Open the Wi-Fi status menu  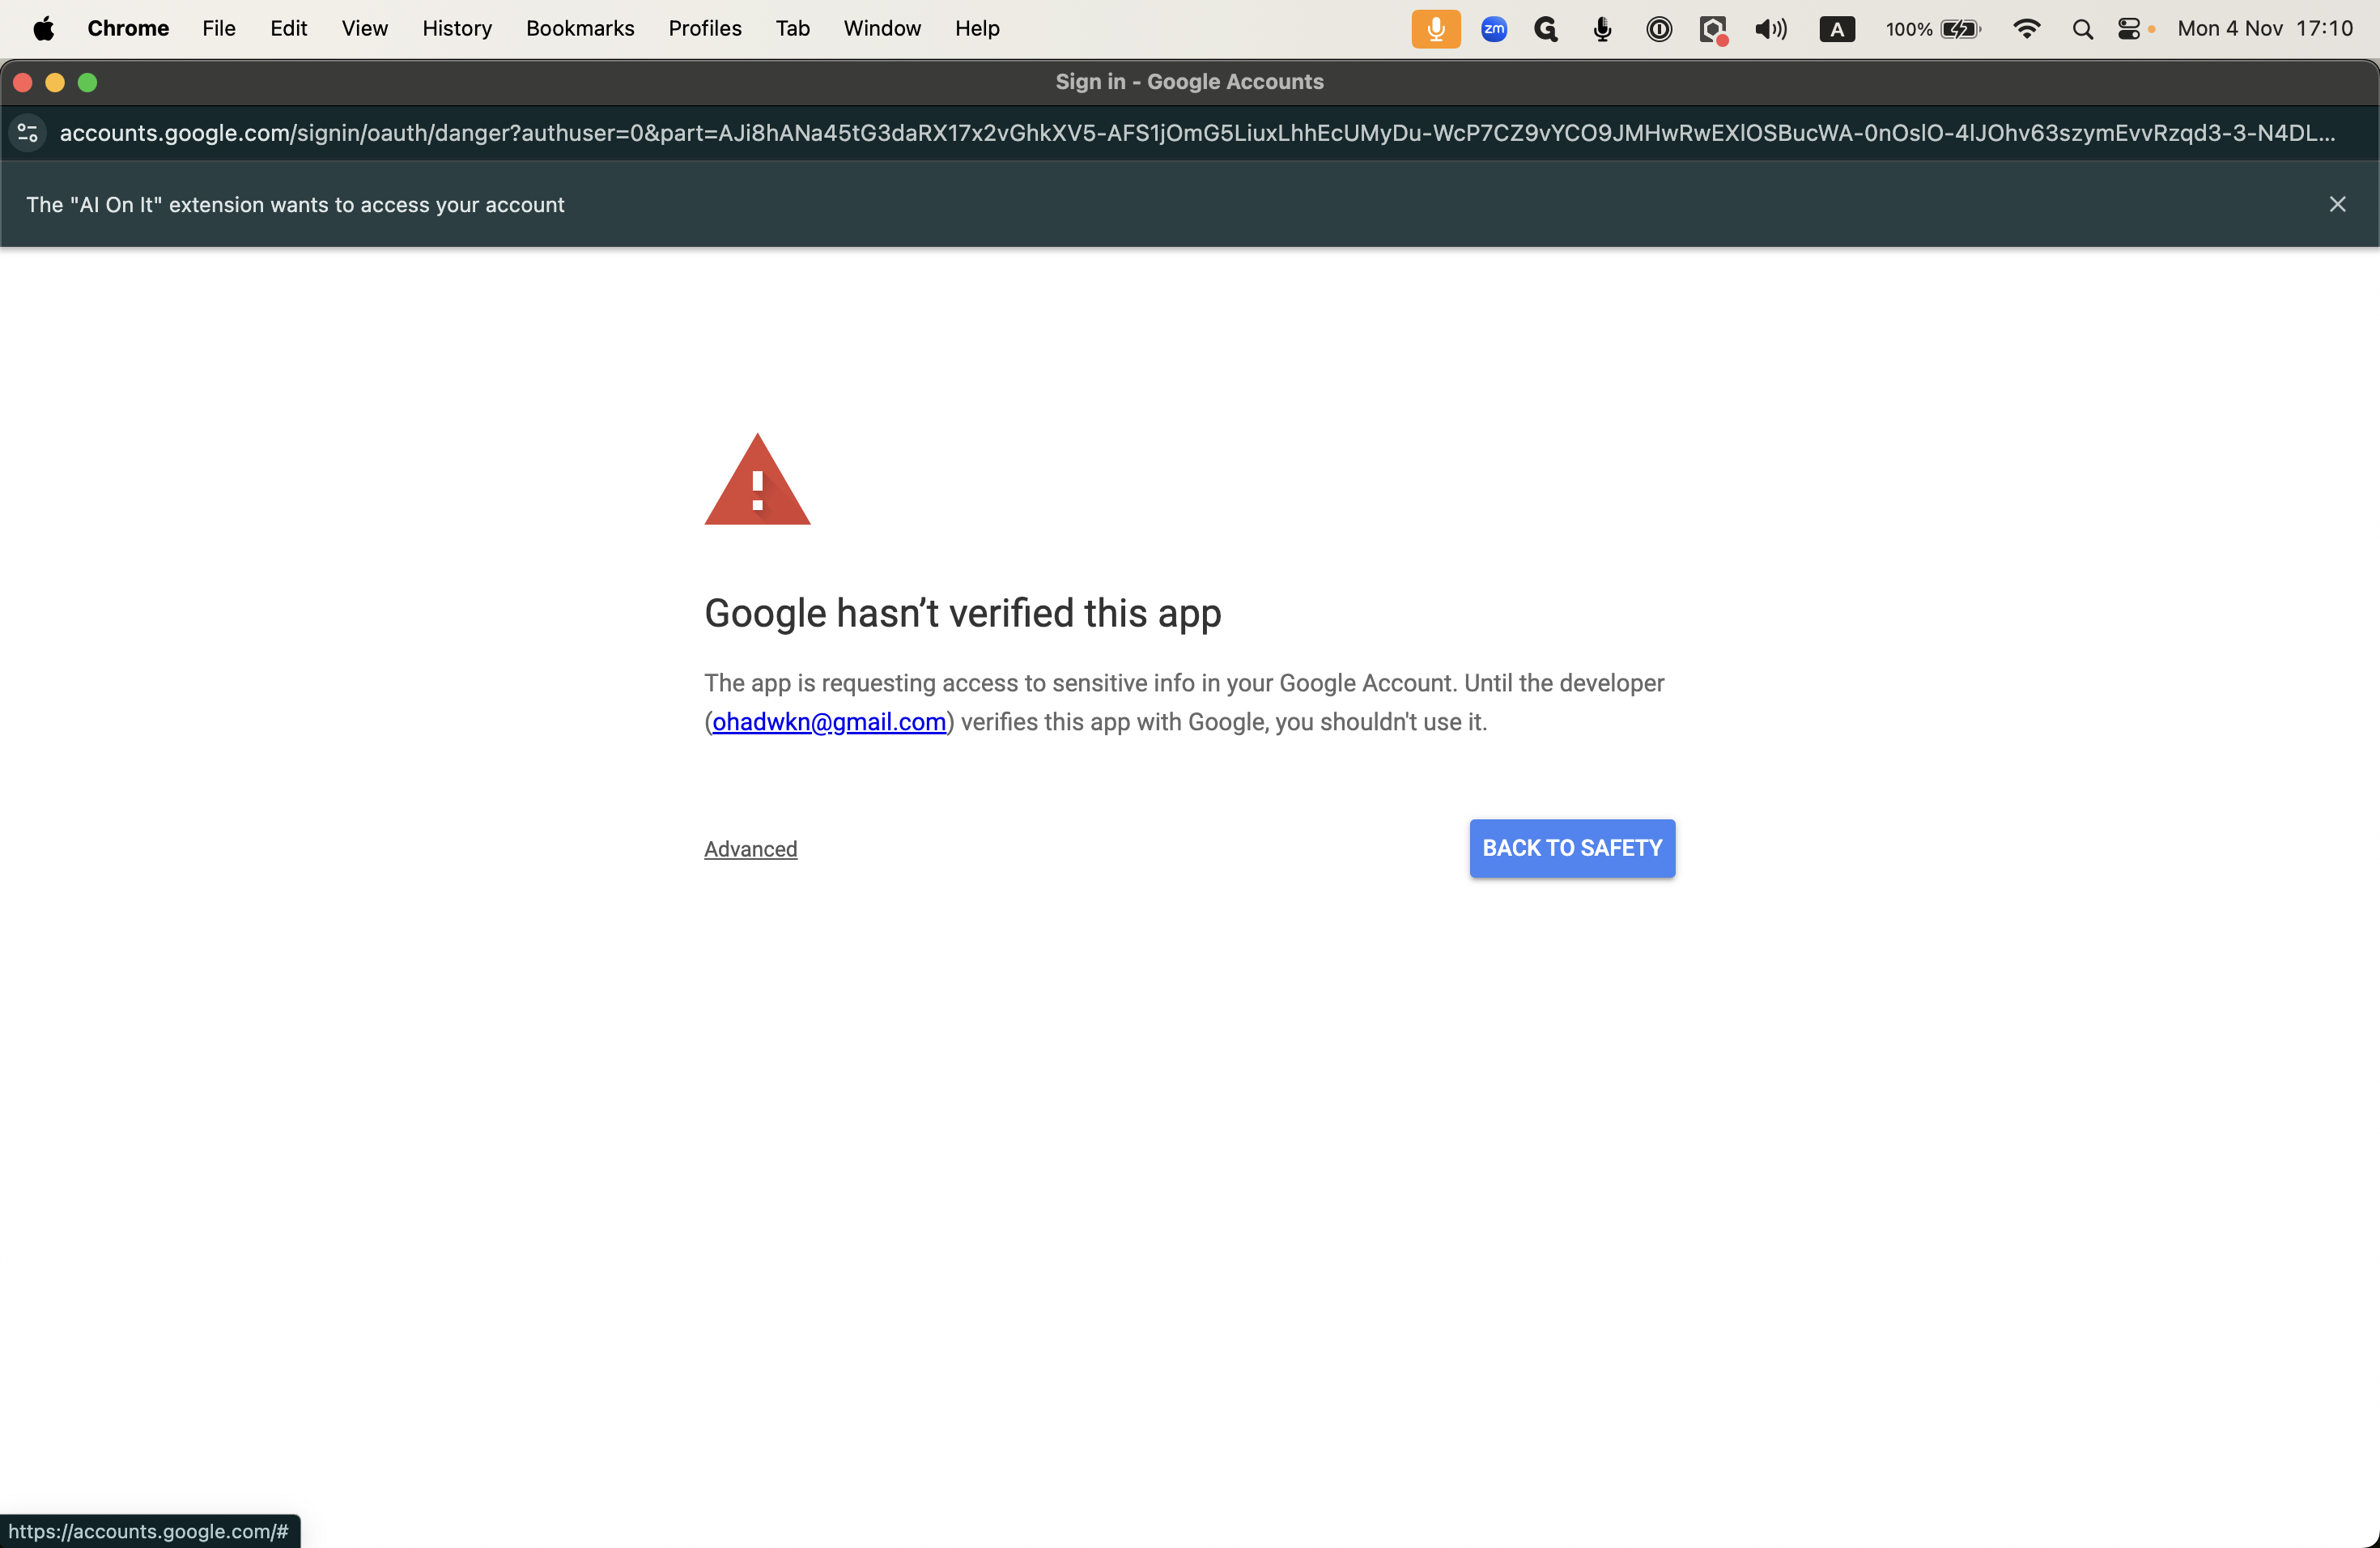2026,29
